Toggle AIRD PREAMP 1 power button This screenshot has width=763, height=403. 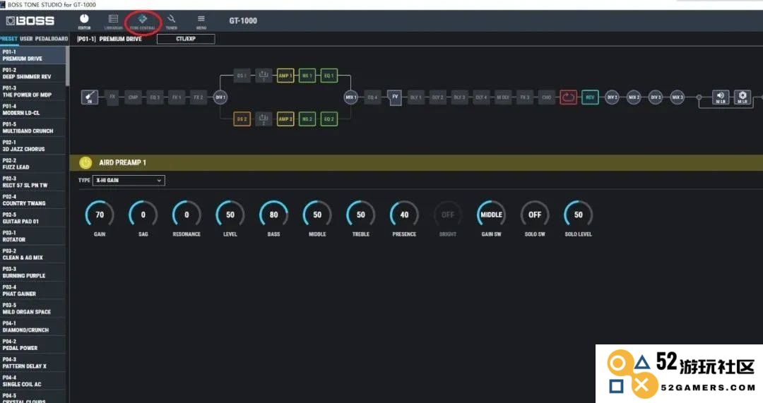pos(85,162)
